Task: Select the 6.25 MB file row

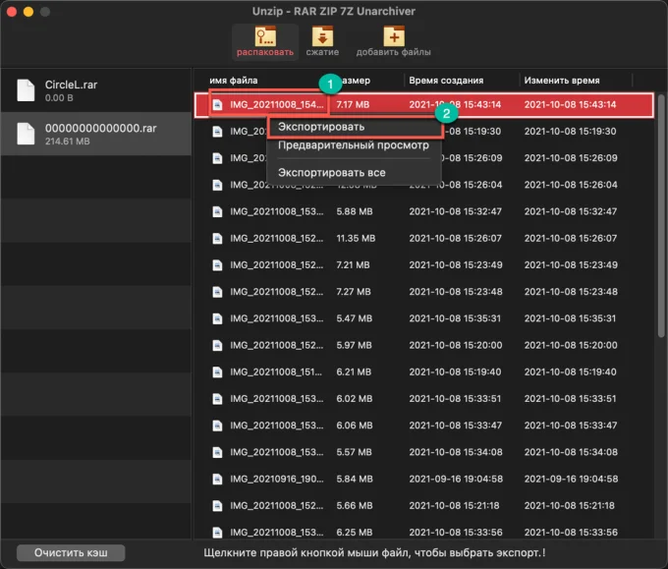Action: click(424, 531)
